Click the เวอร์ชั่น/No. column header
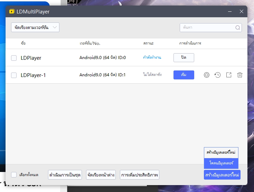 (x=90, y=43)
